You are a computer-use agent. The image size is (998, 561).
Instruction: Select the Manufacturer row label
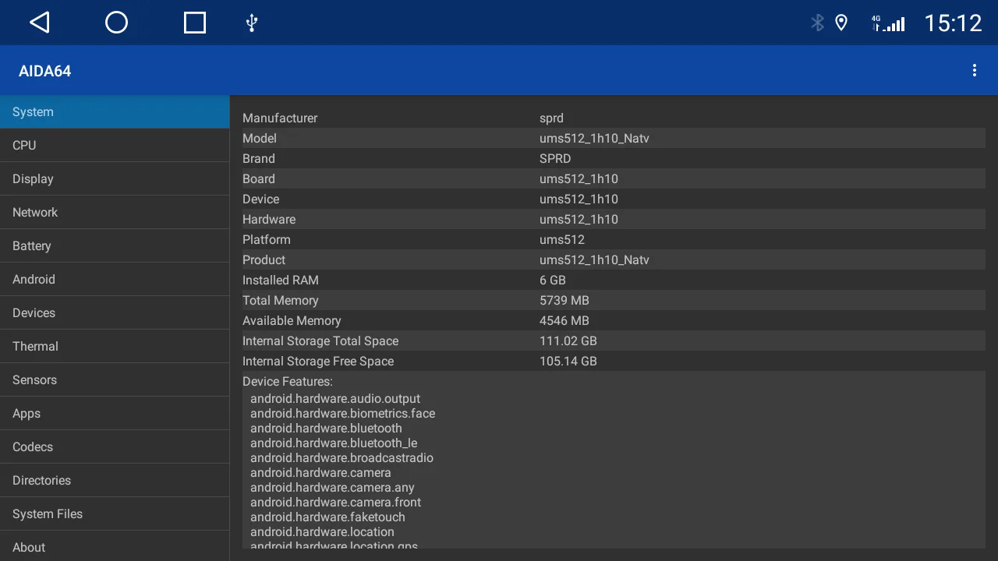(280, 118)
